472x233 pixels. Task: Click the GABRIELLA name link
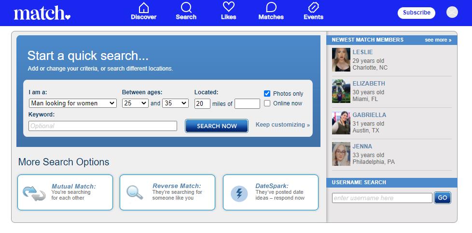[369, 115]
